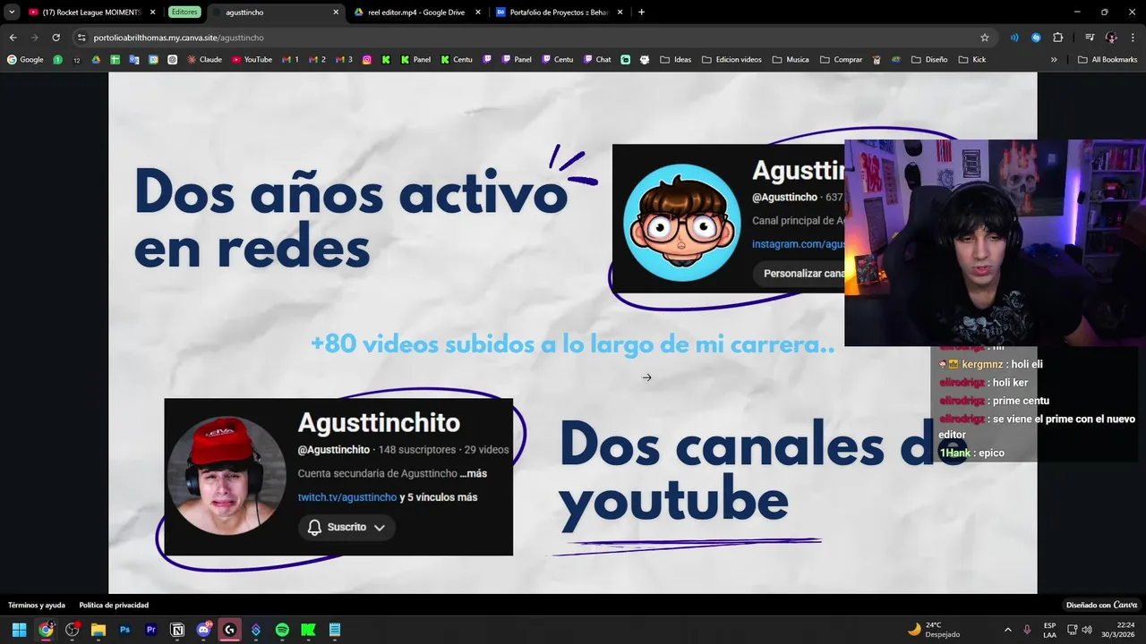Open the Claude bookmark
This screenshot has height=644, width=1146.
point(205,60)
